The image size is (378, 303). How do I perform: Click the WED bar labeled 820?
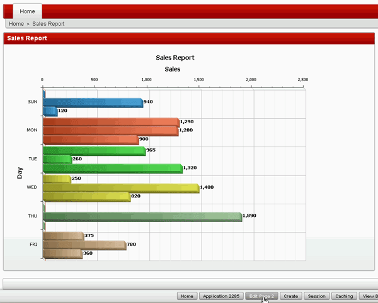tap(87, 197)
